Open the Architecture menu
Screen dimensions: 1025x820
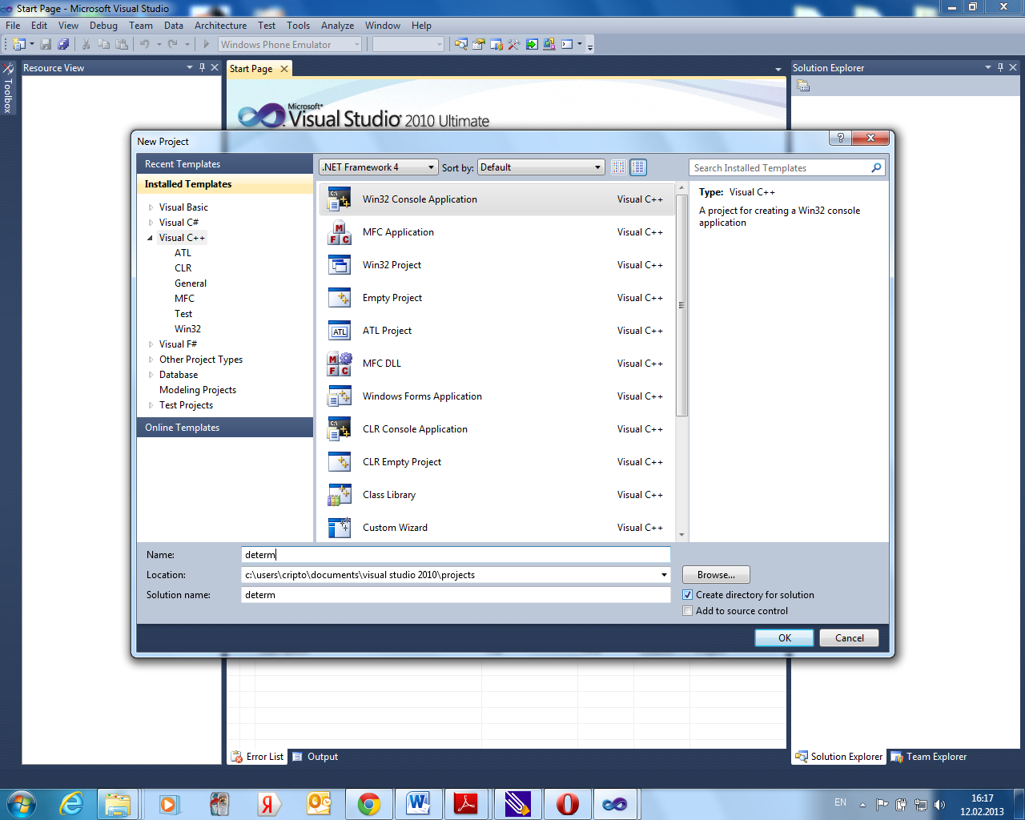(220, 26)
